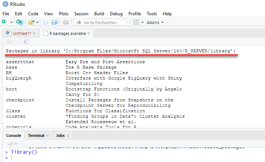The width and height of the screenshot is (265, 162).
Task: Open the Session menu
Action: pyautogui.click(x=81, y=14)
